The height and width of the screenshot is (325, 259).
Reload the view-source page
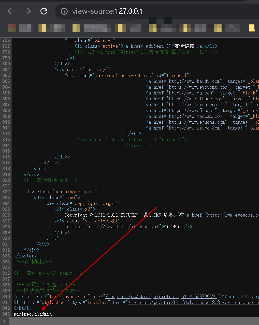coord(44,11)
